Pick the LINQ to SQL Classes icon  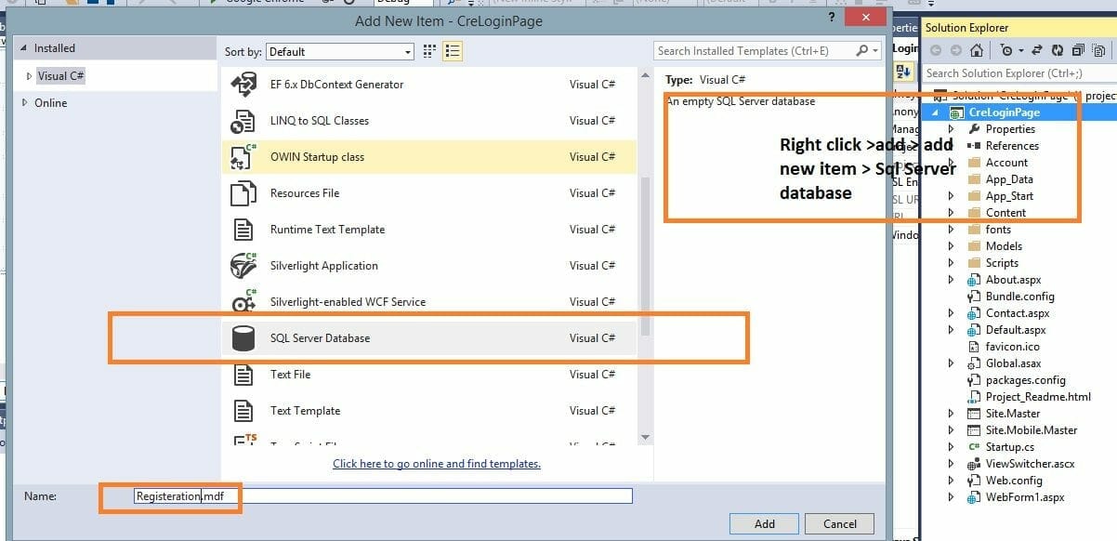click(243, 121)
